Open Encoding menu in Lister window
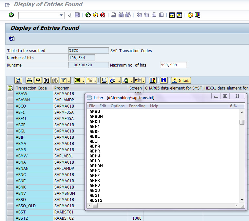249x221 pixels. tap(137, 106)
